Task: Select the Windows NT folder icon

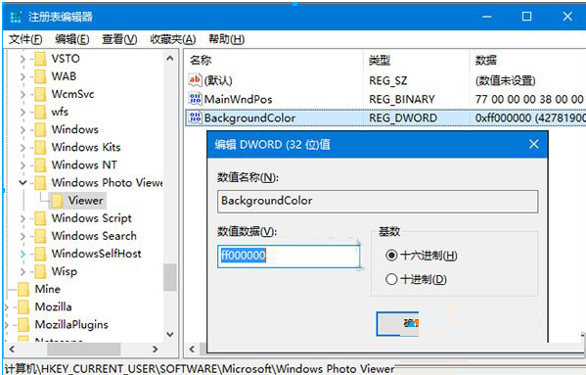Action: pos(40,164)
